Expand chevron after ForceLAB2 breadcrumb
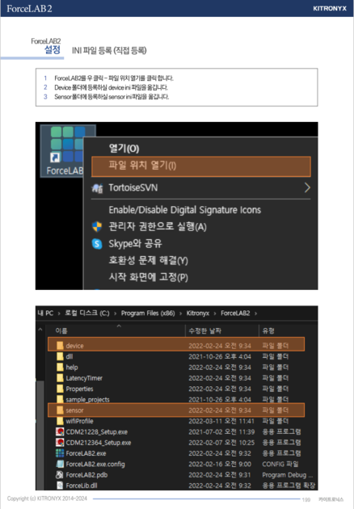Viewport: 354px width, 509px height. (256, 313)
